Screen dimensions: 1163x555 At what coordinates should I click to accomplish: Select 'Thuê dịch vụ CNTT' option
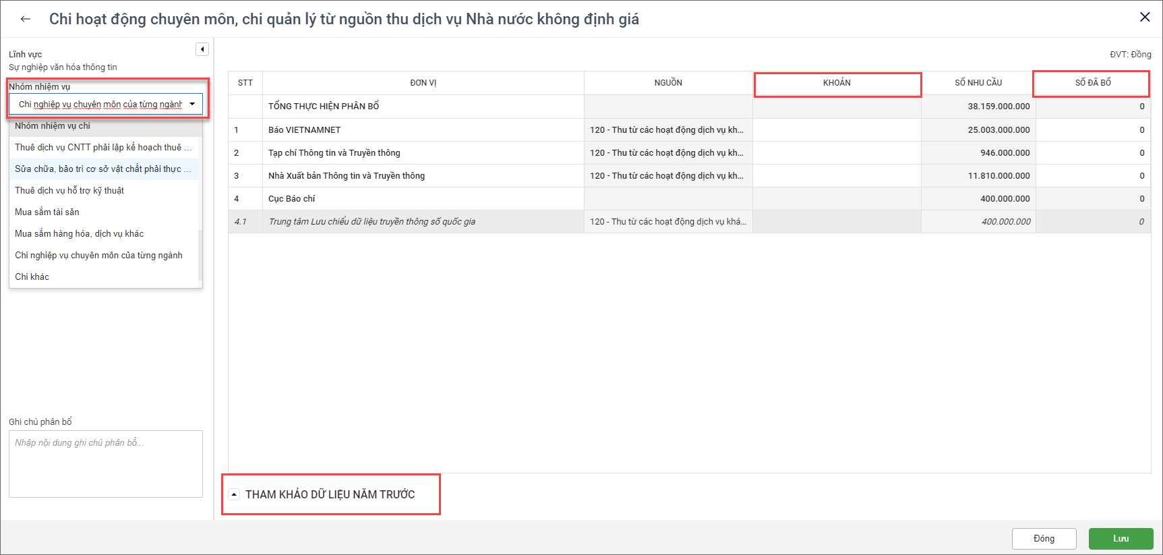pyautogui.click(x=102, y=148)
